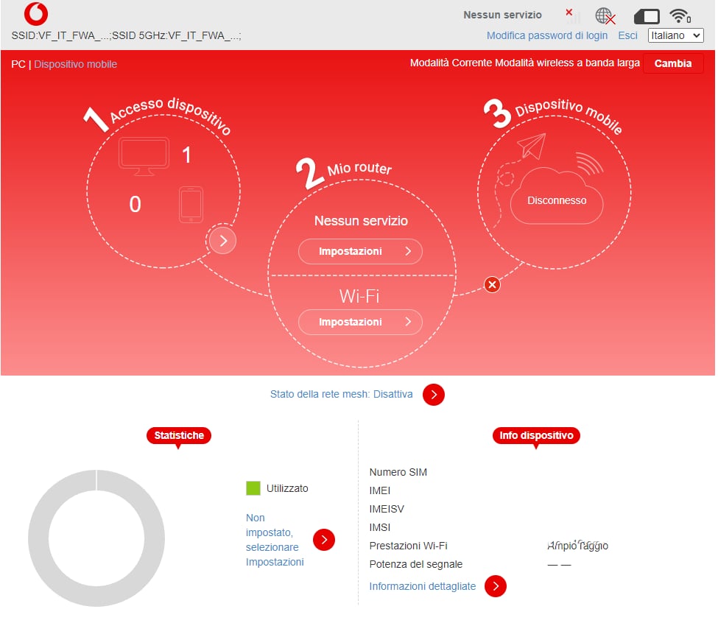Click the statistics red arrow button
Viewport: 718px width, 637px height.
324,540
